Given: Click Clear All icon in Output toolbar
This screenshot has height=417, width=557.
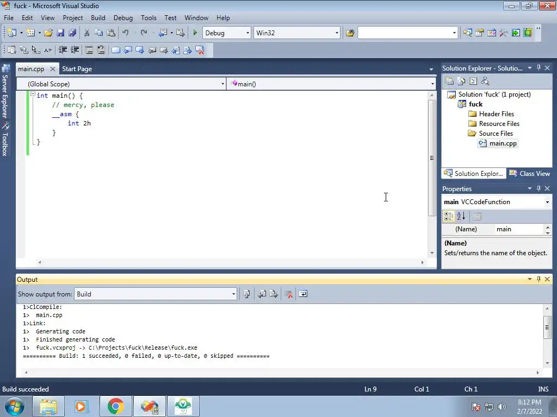Looking at the screenshot, I should (288, 294).
